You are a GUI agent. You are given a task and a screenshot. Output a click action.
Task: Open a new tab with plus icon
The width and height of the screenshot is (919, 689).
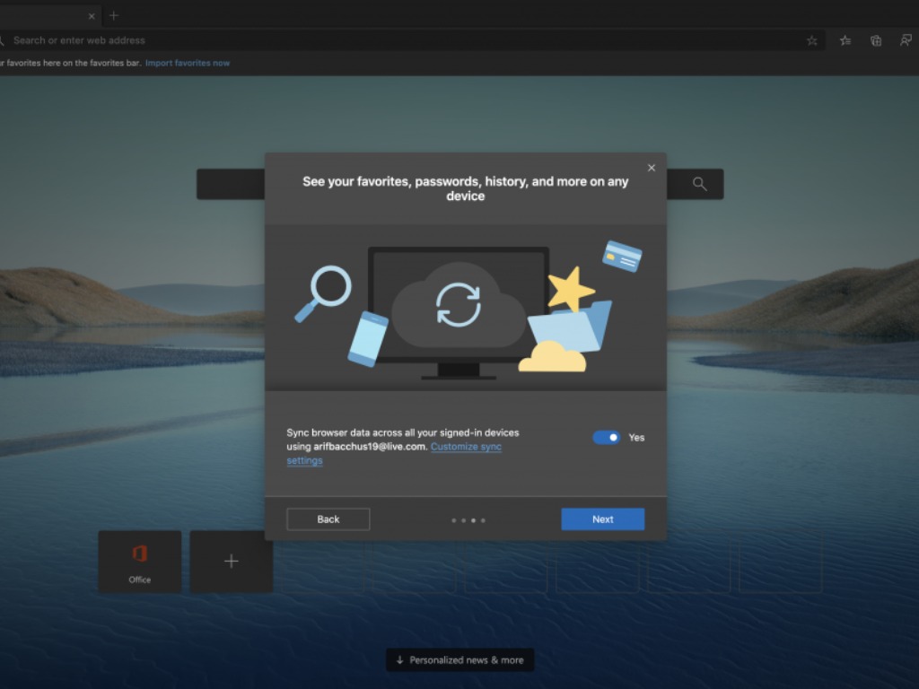coord(114,15)
